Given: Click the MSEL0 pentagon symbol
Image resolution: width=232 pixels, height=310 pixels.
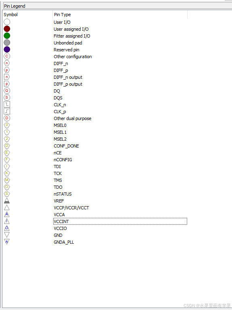Looking at the screenshot, I should pyautogui.click(x=7, y=125).
